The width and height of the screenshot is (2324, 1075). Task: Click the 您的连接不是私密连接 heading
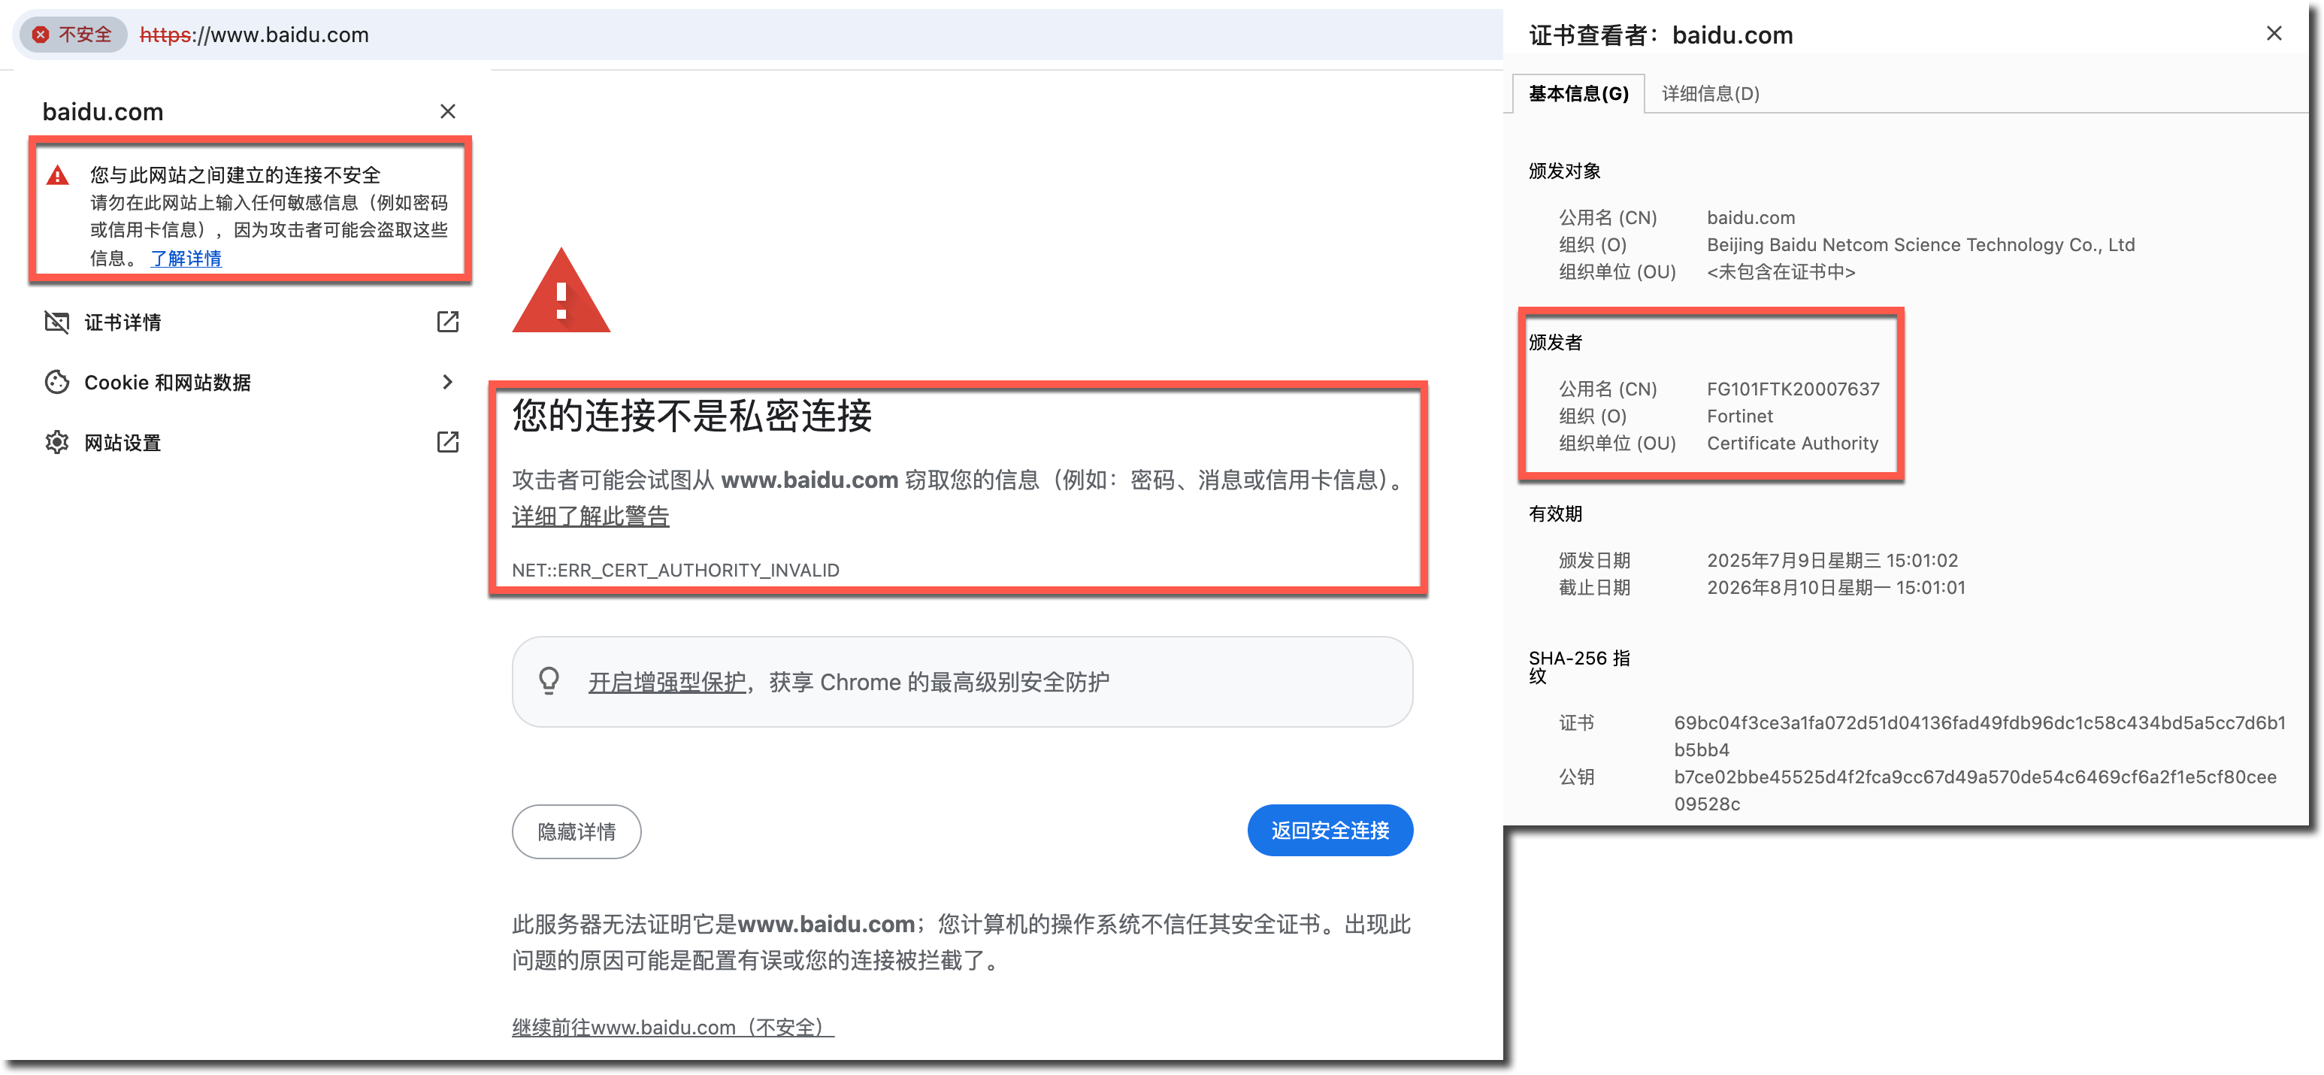693,416
